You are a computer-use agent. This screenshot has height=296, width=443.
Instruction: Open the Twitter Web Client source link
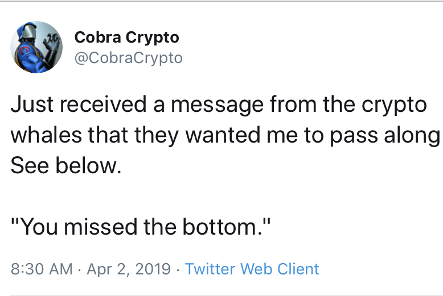(x=252, y=269)
